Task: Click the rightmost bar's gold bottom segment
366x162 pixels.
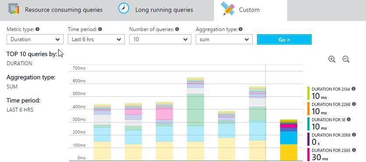Action: tap(289, 152)
